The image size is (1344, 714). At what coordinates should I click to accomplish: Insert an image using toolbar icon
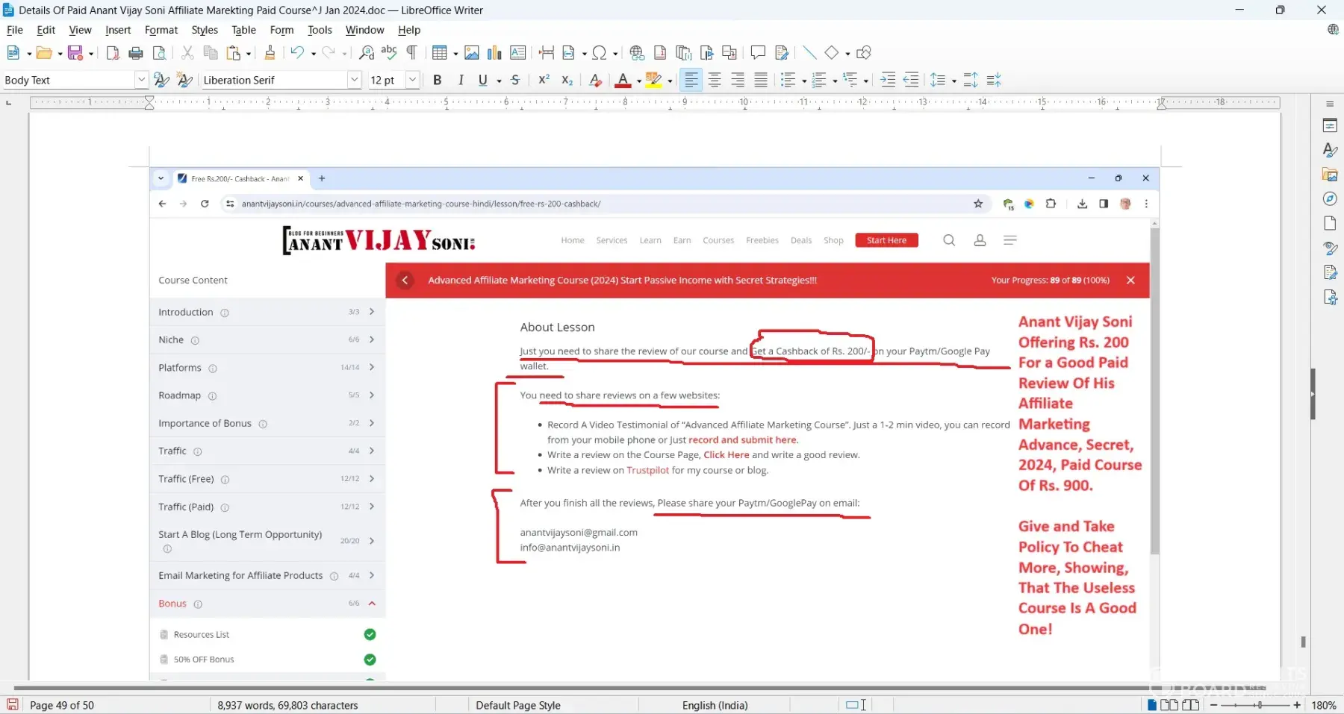click(x=471, y=53)
